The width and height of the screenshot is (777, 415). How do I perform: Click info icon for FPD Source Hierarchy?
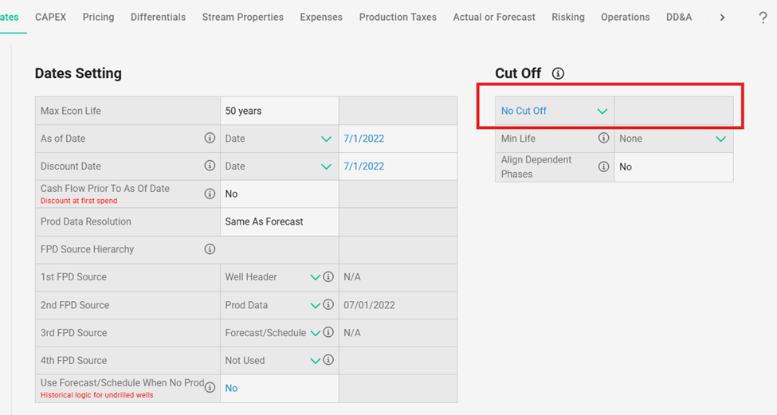click(210, 249)
